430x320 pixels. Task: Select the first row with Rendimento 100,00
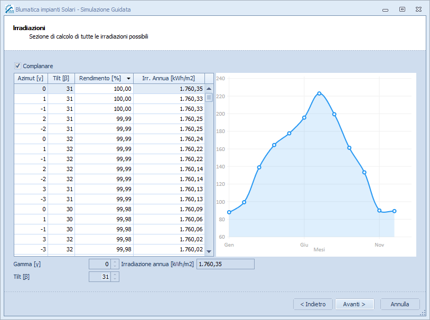(x=106, y=88)
